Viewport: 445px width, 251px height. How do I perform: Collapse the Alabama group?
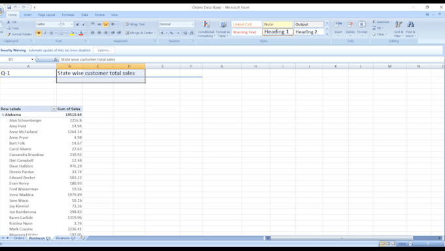(3, 115)
